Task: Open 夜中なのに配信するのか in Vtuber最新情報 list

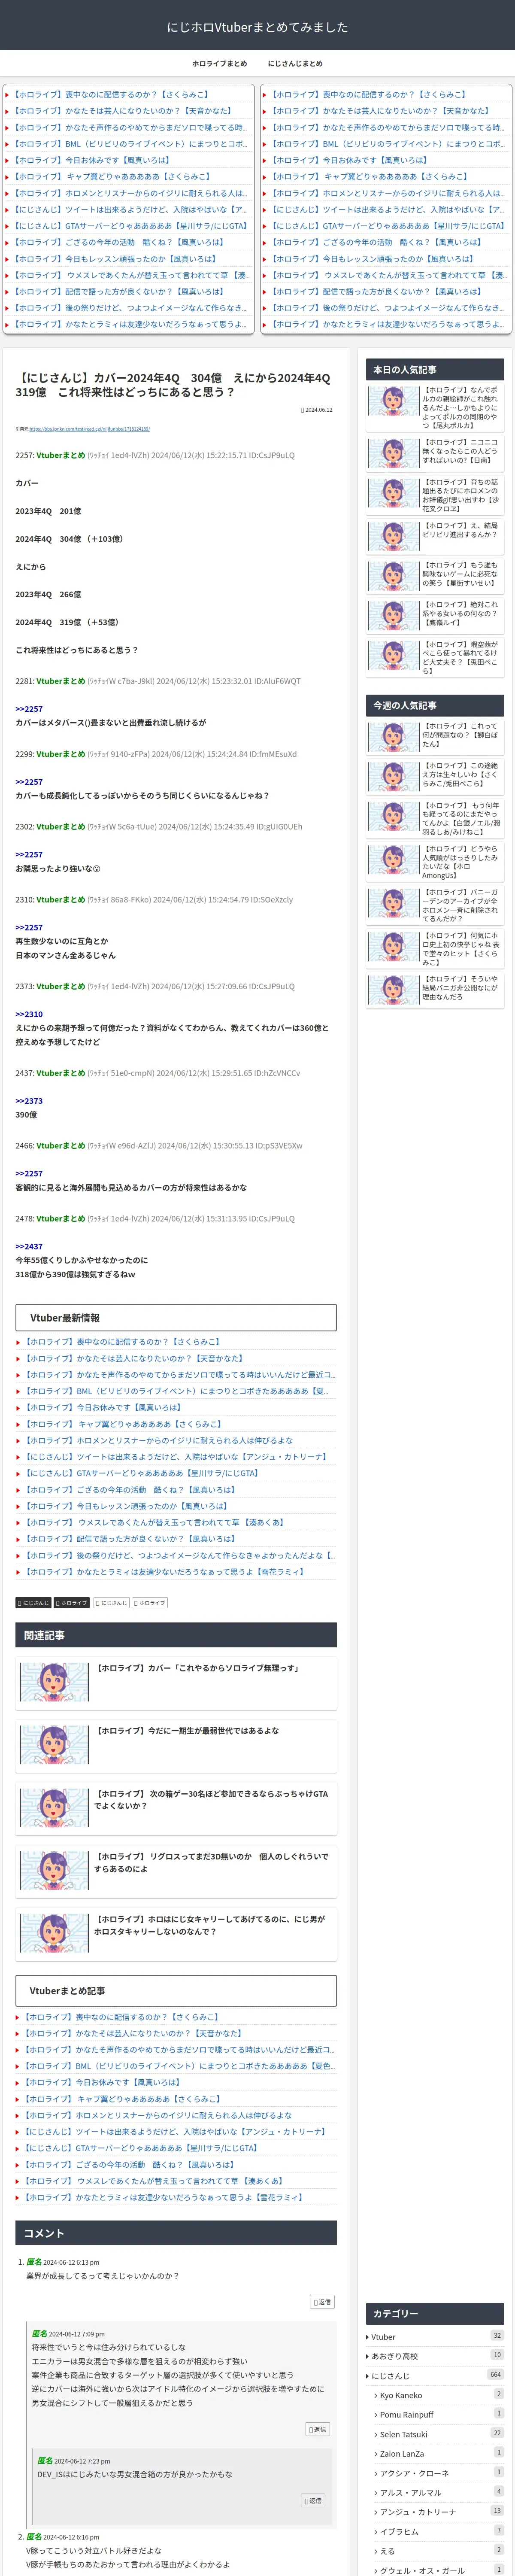Action: tap(122, 1342)
